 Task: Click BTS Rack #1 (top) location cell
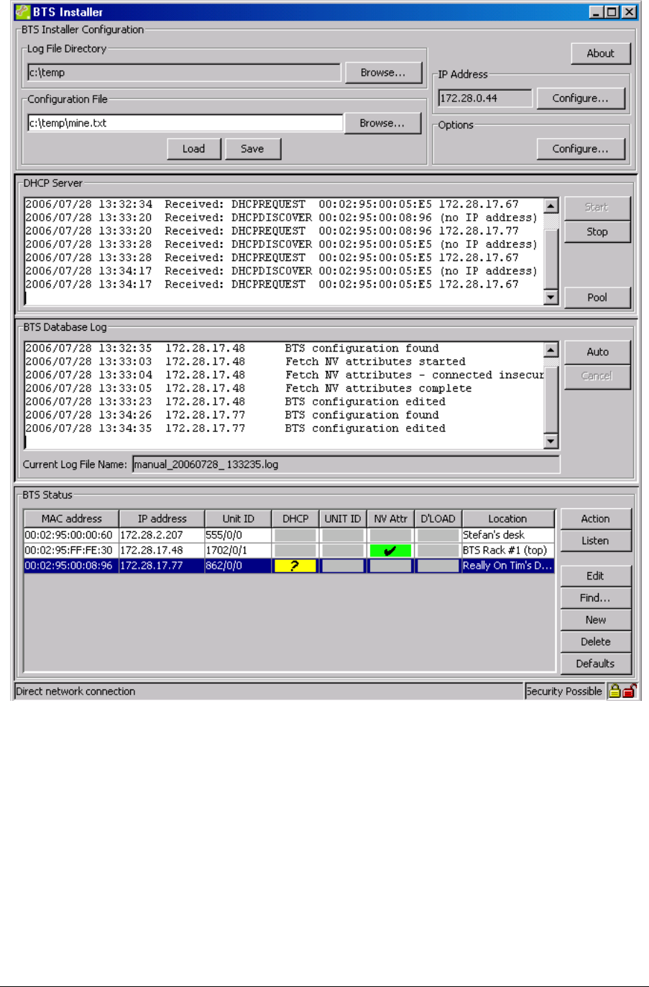pyautogui.click(x=507, y=550)
